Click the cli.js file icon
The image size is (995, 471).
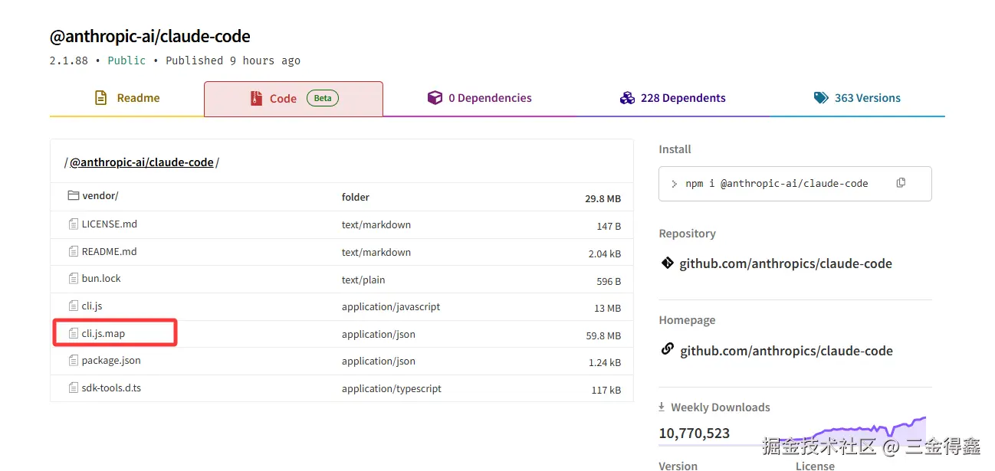(x=74, y=306)
